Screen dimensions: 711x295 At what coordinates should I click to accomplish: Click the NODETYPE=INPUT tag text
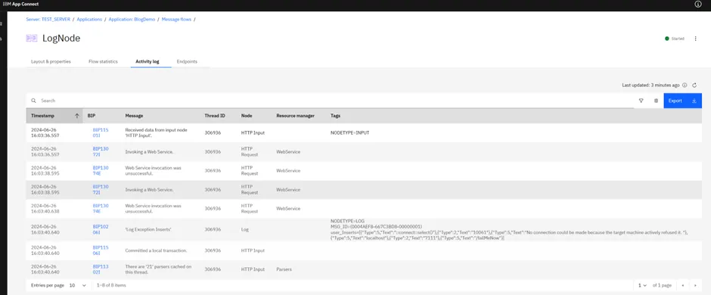pos(349,132)
